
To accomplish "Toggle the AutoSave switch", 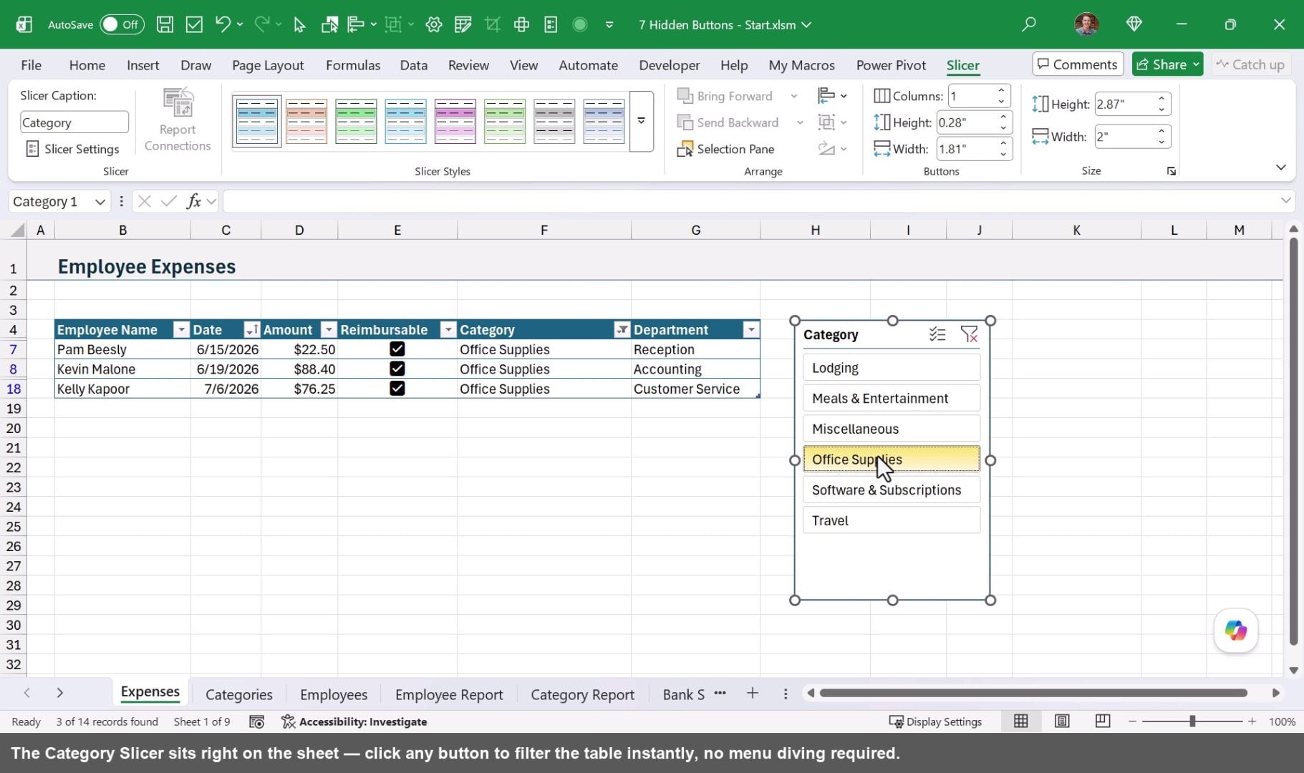I will (122, 24).
